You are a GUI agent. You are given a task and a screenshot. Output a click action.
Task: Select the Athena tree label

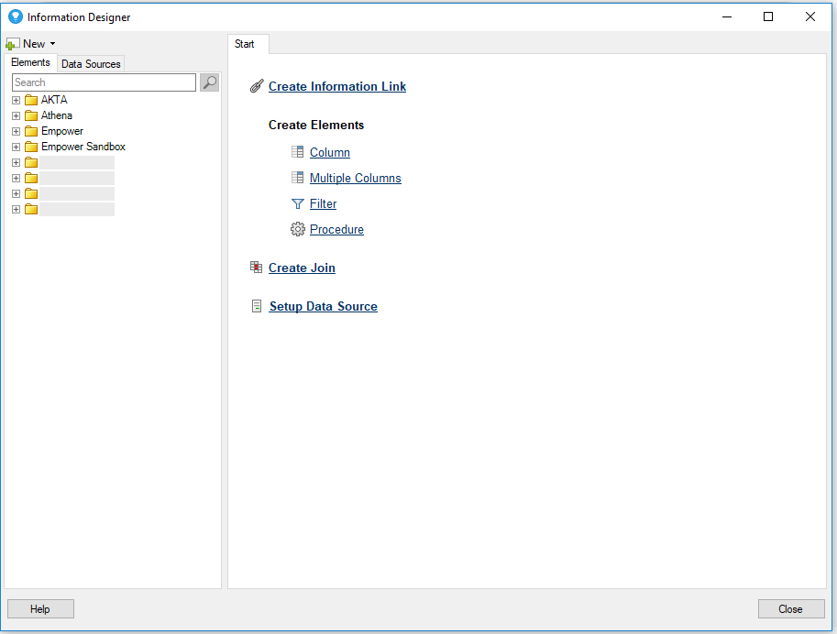[x=57, y=115]
